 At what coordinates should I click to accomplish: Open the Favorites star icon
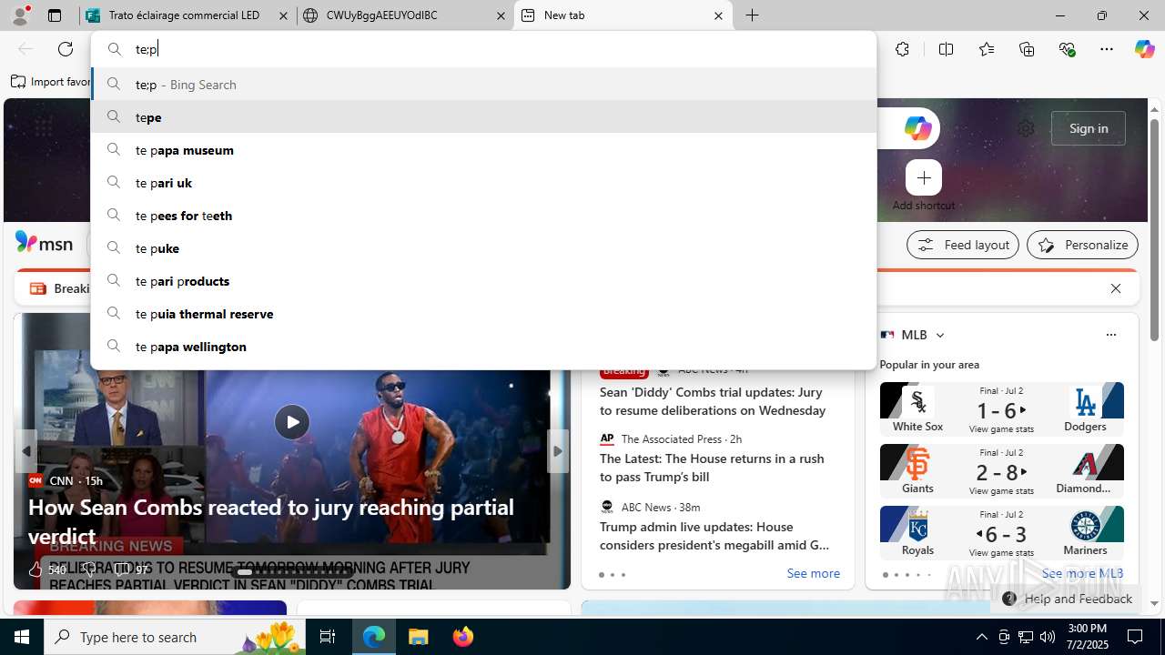coord(987,49)
